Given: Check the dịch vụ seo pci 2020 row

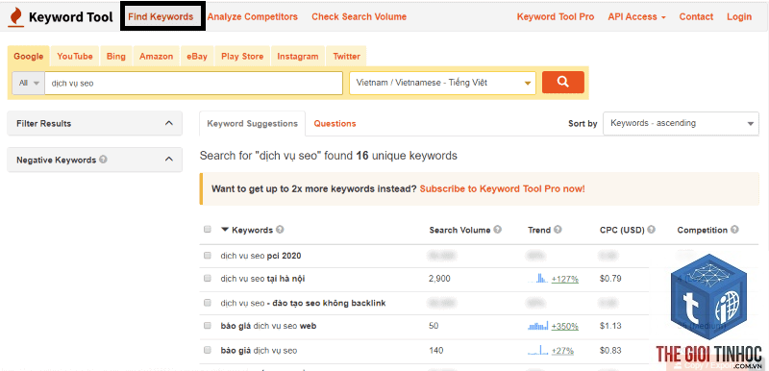Looking at the screenshot, I should click(x=207, y=256).
